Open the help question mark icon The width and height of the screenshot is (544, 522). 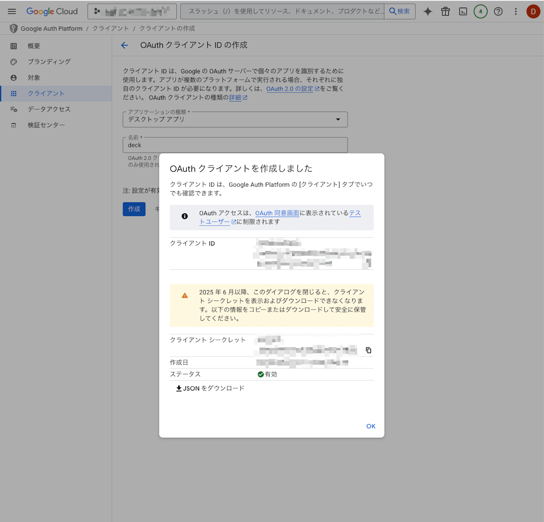coord(498,11)
